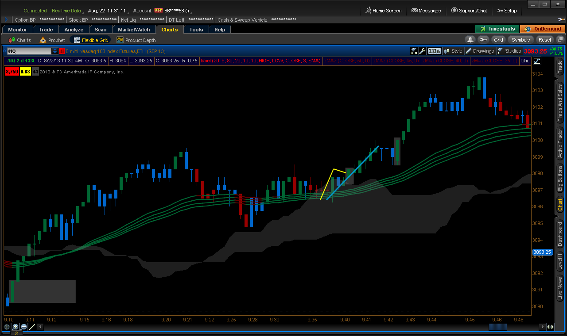The height and width of the screenshot is (336, 567).
Task: Select the crosshair pointer tool
Action: coord(7,327)
